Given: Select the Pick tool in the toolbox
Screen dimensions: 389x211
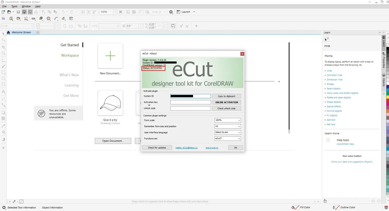Looking at the screenshot, I should click(x=4, y=34).
